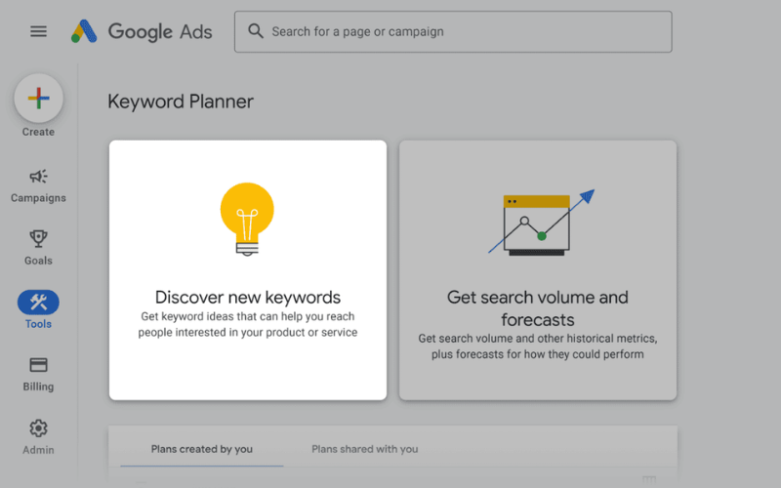Click the Keyword Planner page title
Screen dimensions: 781x488
point(181,102)
